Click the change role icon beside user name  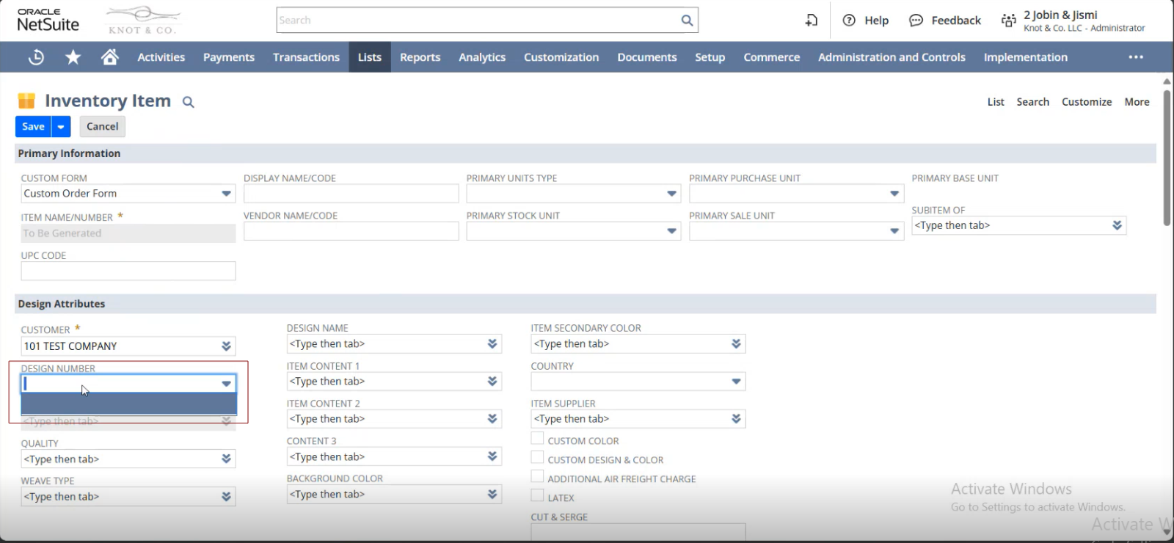1009,21
